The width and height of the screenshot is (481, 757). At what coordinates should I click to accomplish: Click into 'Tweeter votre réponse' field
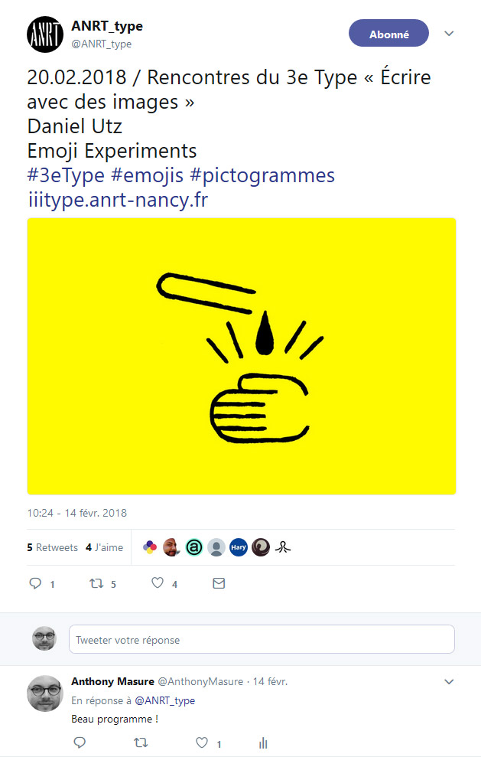point(262,639)
